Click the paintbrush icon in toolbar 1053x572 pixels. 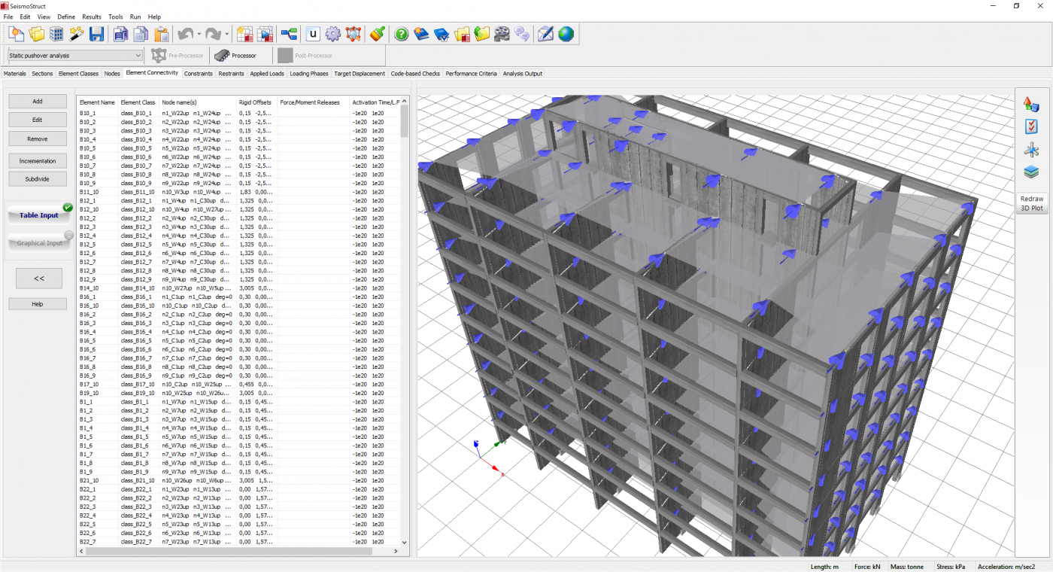click(x=378, y=34)
